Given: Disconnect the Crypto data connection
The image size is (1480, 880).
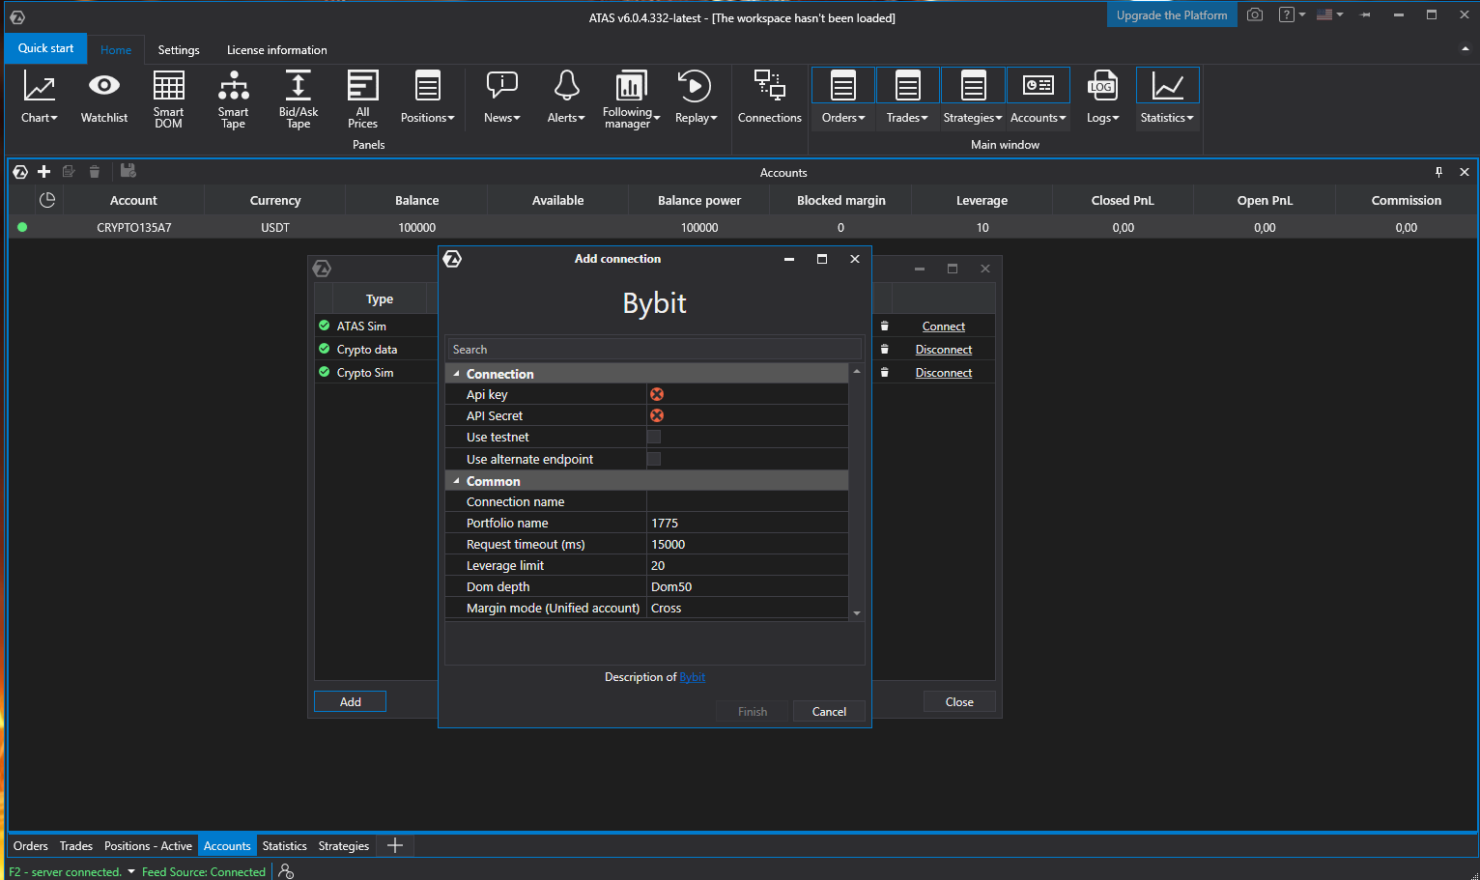Looking at the screenshot, I should pyautogui.click(x=943, y=350).
